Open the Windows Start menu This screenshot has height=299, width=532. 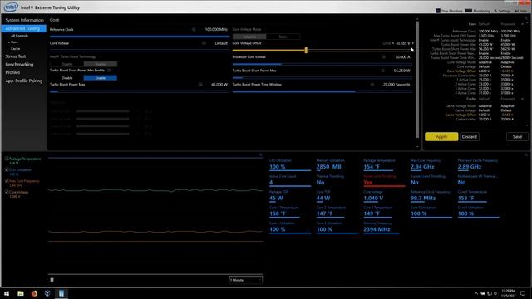pyautogui.click(x=7, y=293)
